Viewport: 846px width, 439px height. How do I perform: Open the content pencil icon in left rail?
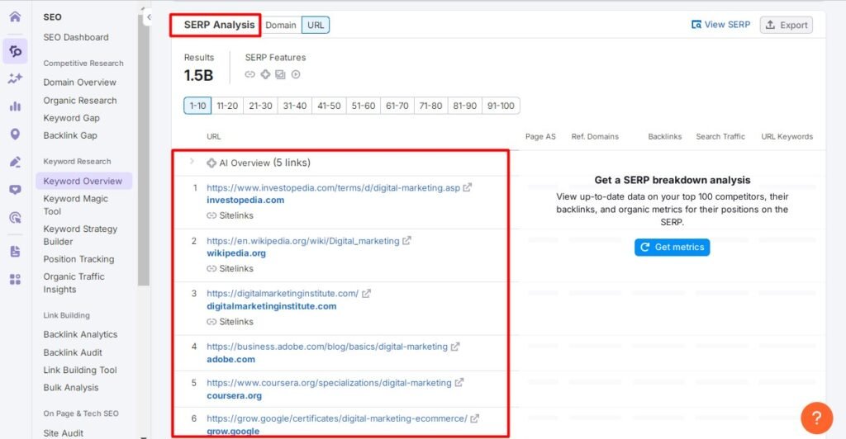(x=15, y=162)
